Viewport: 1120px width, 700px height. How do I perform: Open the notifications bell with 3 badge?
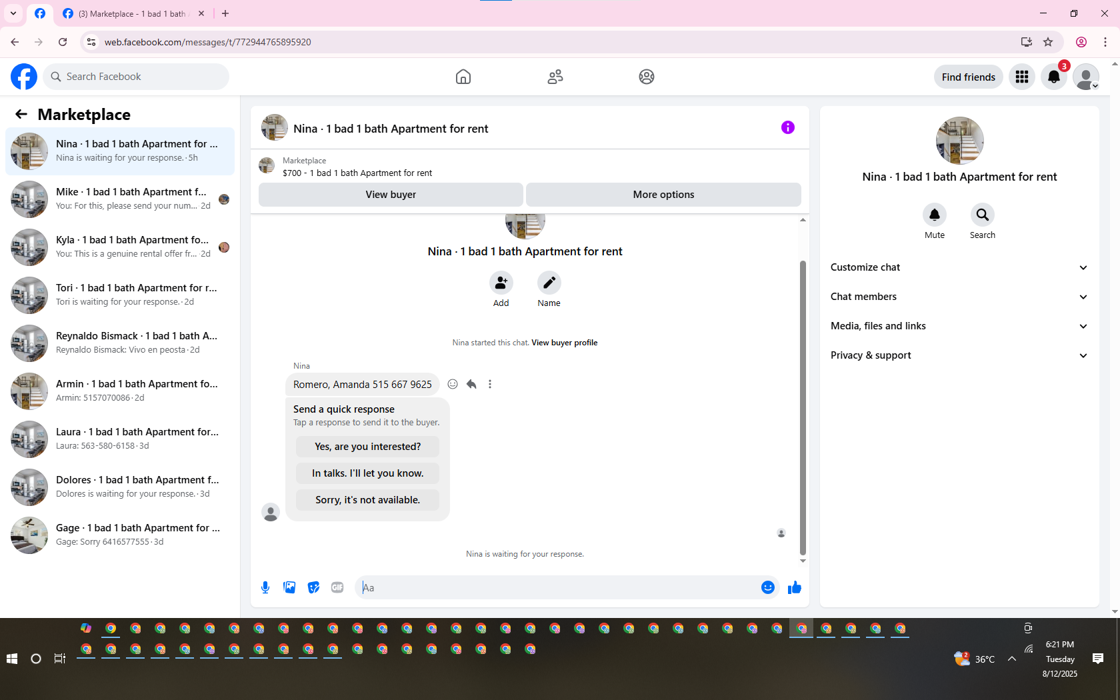(x=1054, y=77)
